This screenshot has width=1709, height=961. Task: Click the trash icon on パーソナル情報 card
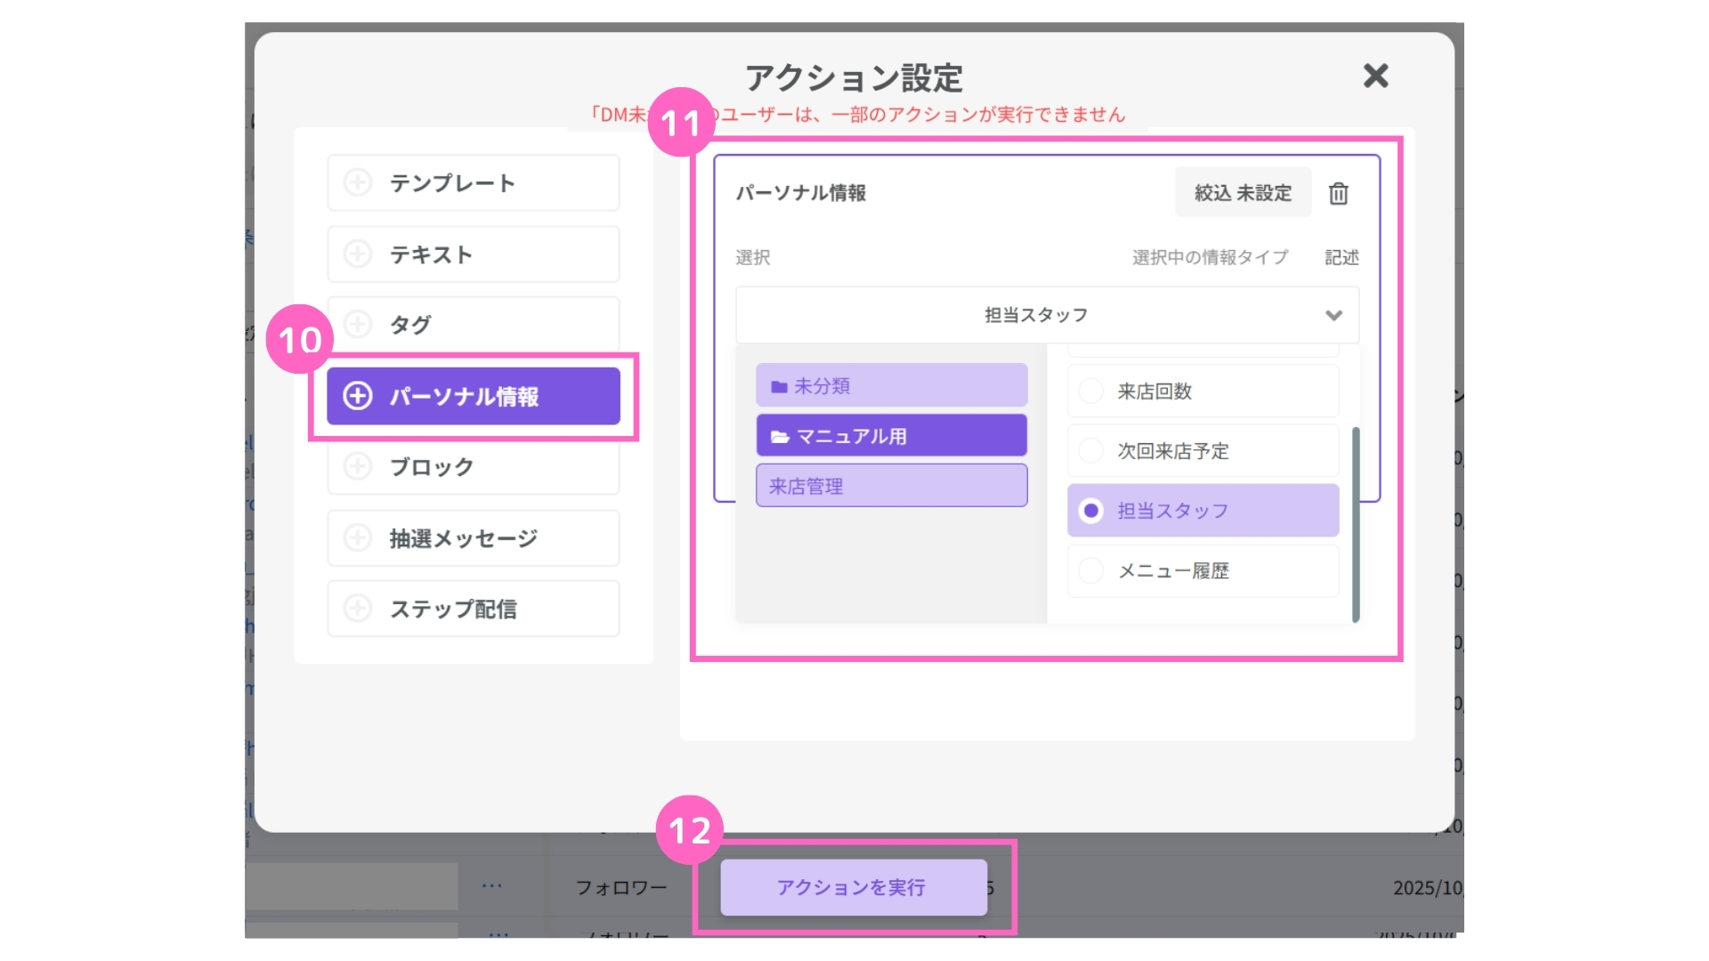1338,193
